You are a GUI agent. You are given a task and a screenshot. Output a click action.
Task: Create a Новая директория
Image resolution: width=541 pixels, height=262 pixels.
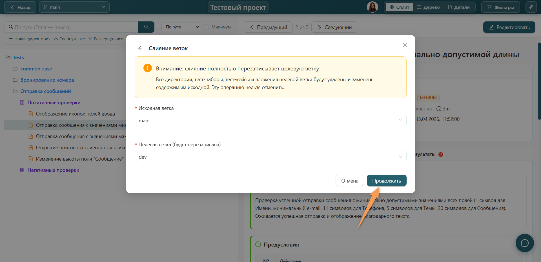30,39
